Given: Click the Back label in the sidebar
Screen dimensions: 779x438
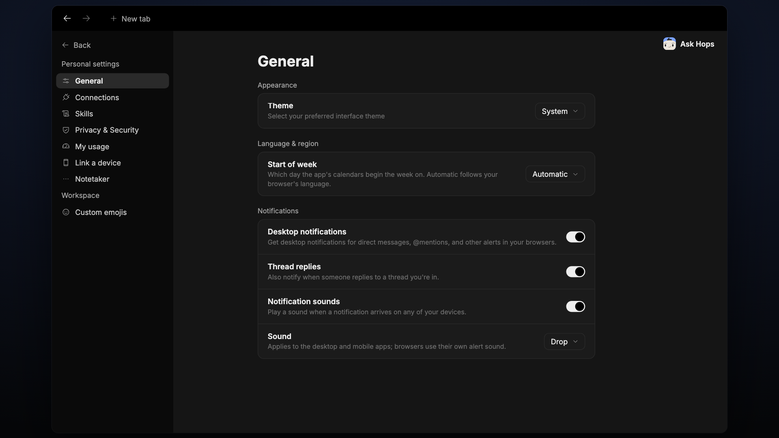Looking at the screenshot, I should [82, 45].
